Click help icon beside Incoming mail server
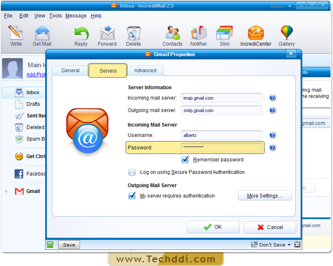Screen dimensions: 333x266 tap(272, 98)
